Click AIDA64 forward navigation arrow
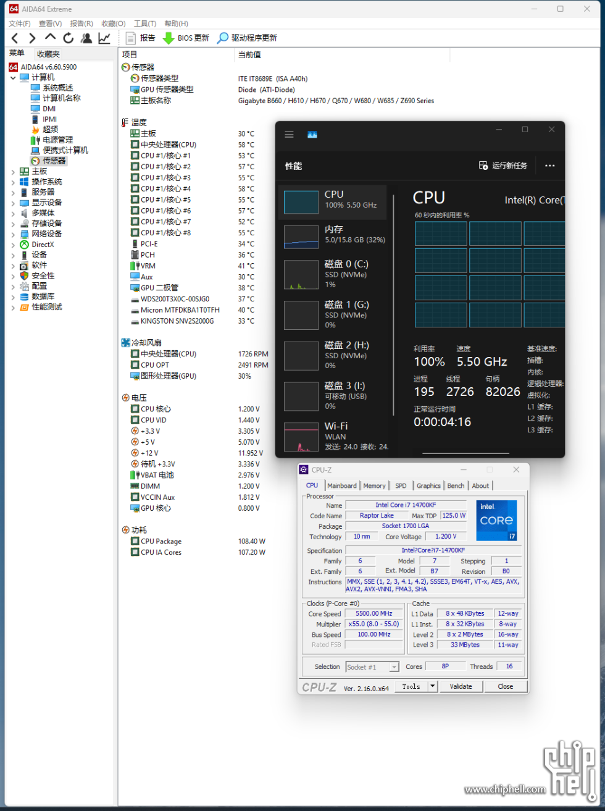This screenshot has height=811, width=605. 33,38
